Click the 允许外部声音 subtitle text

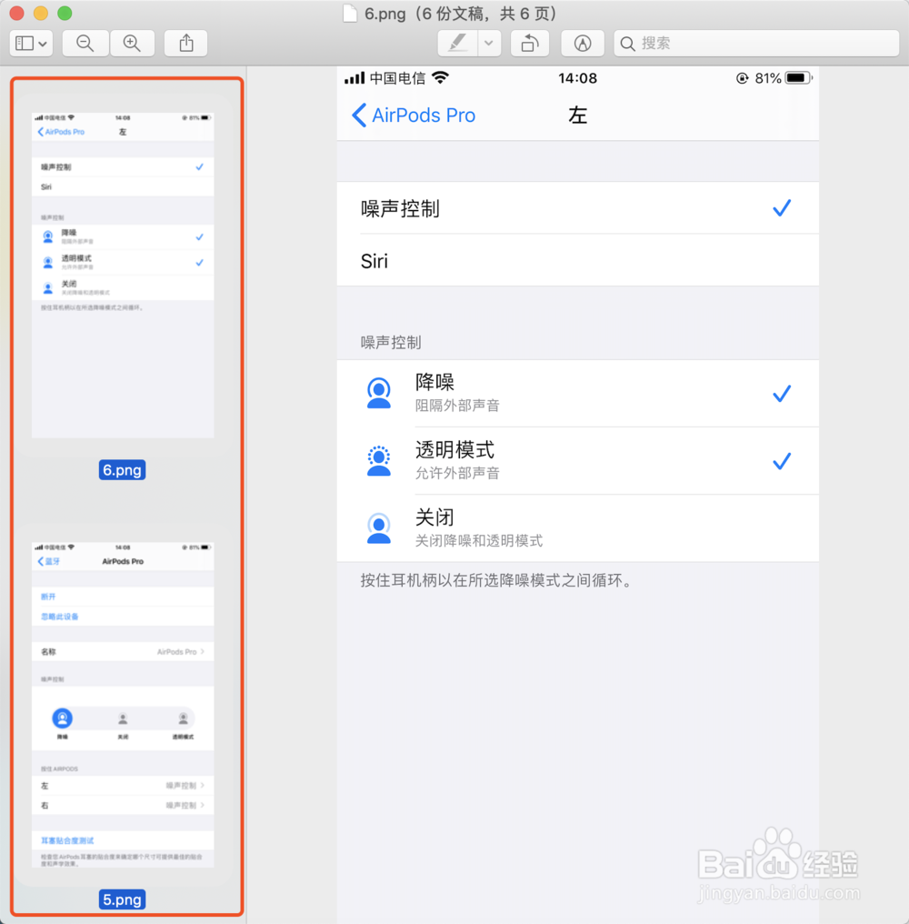(x=457, y=473)
